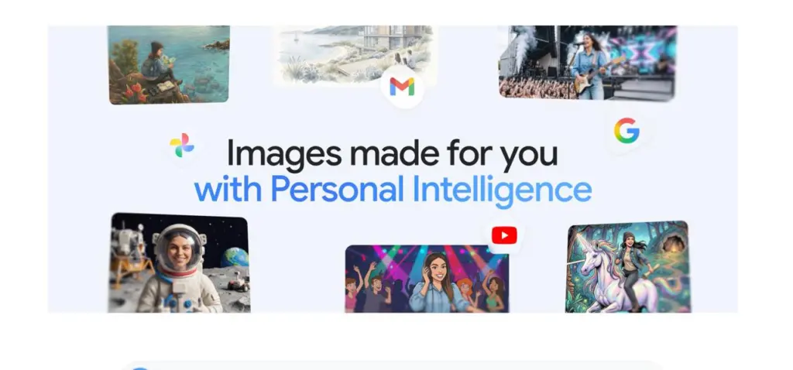Image resolution: width=793 pixels, height=370 pixels.
Task: Click the blue word "Personal"
Action: [338, 190]
